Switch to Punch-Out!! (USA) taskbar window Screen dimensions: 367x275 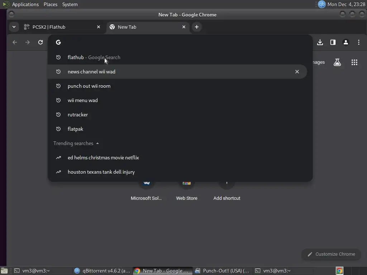pos(222,271)
